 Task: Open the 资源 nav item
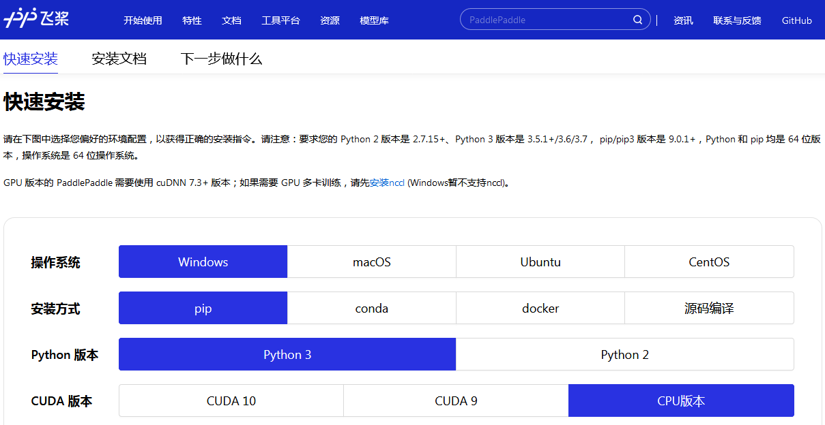(330, 20)
